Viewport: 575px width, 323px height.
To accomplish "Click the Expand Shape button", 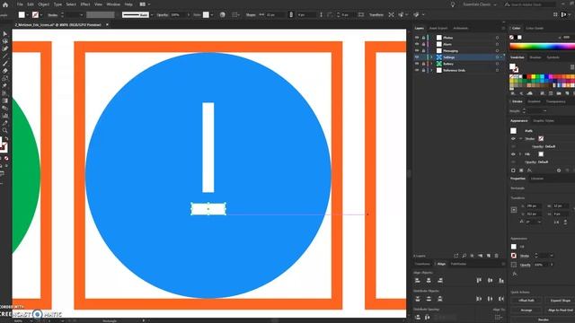I will [560, 301].
